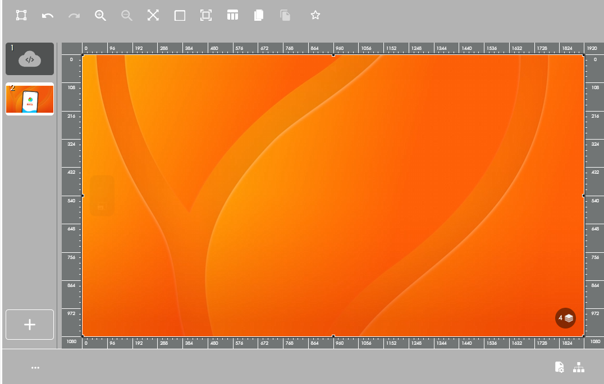
Task: Add a new slide with plus button
Action: [x=30, y=325]
